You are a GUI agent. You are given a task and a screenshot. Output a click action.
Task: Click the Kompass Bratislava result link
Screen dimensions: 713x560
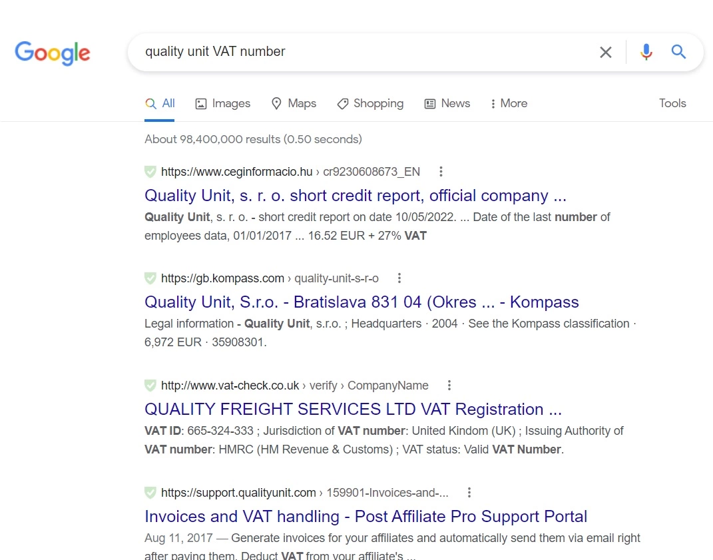[361, 302]
